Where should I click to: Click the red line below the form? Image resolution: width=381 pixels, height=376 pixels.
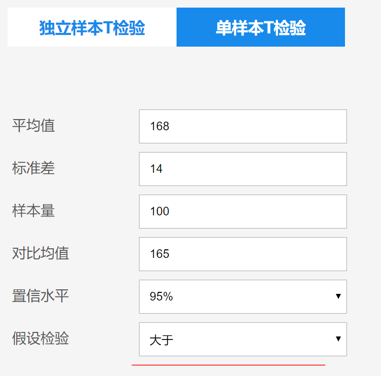coord(228,365)
